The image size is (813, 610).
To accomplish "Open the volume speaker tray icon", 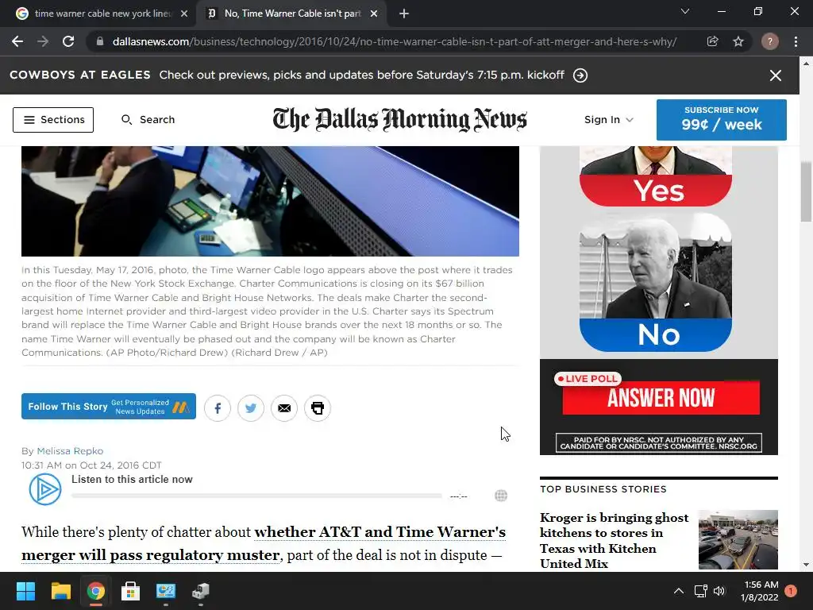I will [x=719, y=591].
